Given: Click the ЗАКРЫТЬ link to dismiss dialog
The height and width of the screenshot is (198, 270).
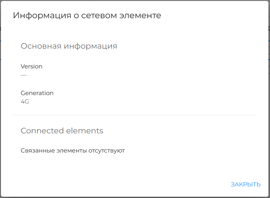Looking at the screenshot, I should pyautogui.click(x=246, y=184).
